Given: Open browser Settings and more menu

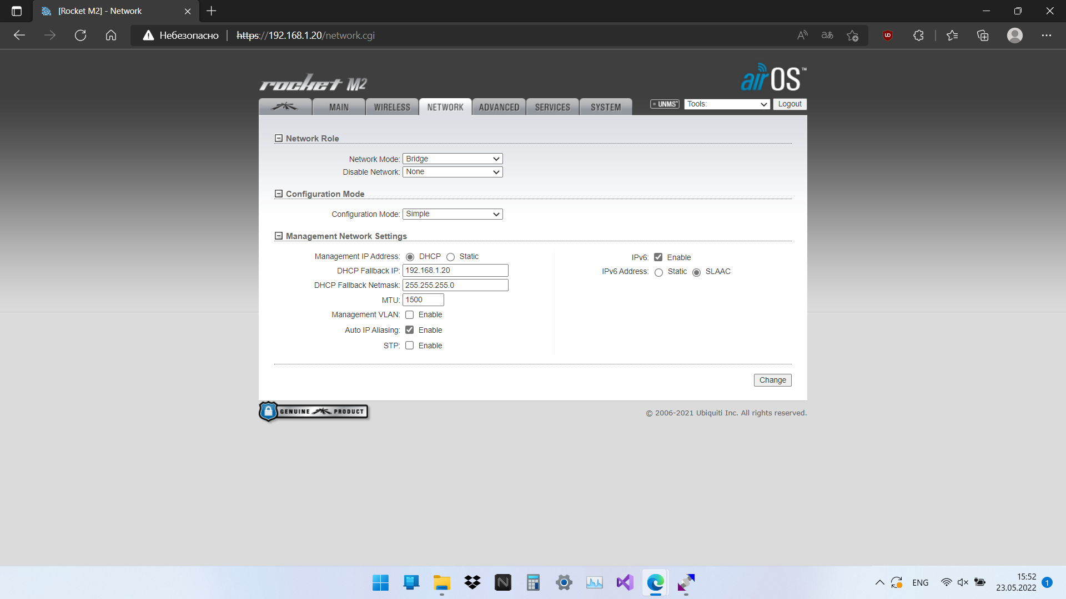Looking at the screenshot, I should (1047, 35).
